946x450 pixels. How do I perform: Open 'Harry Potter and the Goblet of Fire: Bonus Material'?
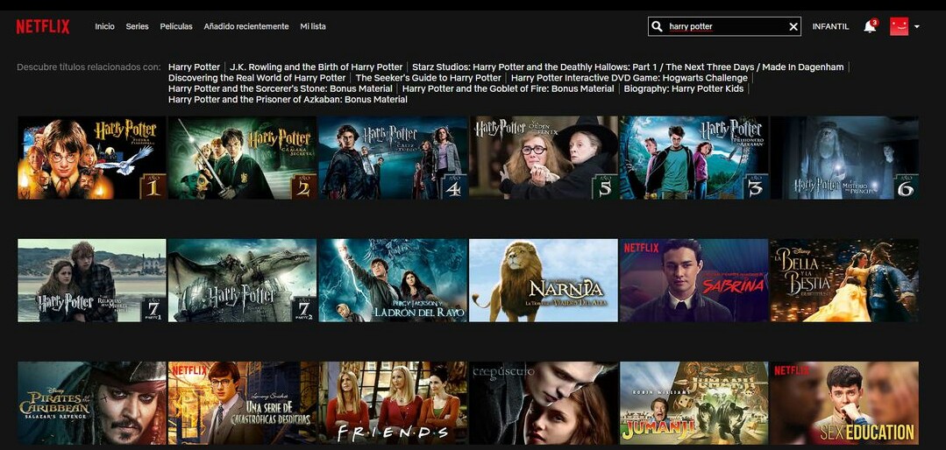click(x=508, y=88)
